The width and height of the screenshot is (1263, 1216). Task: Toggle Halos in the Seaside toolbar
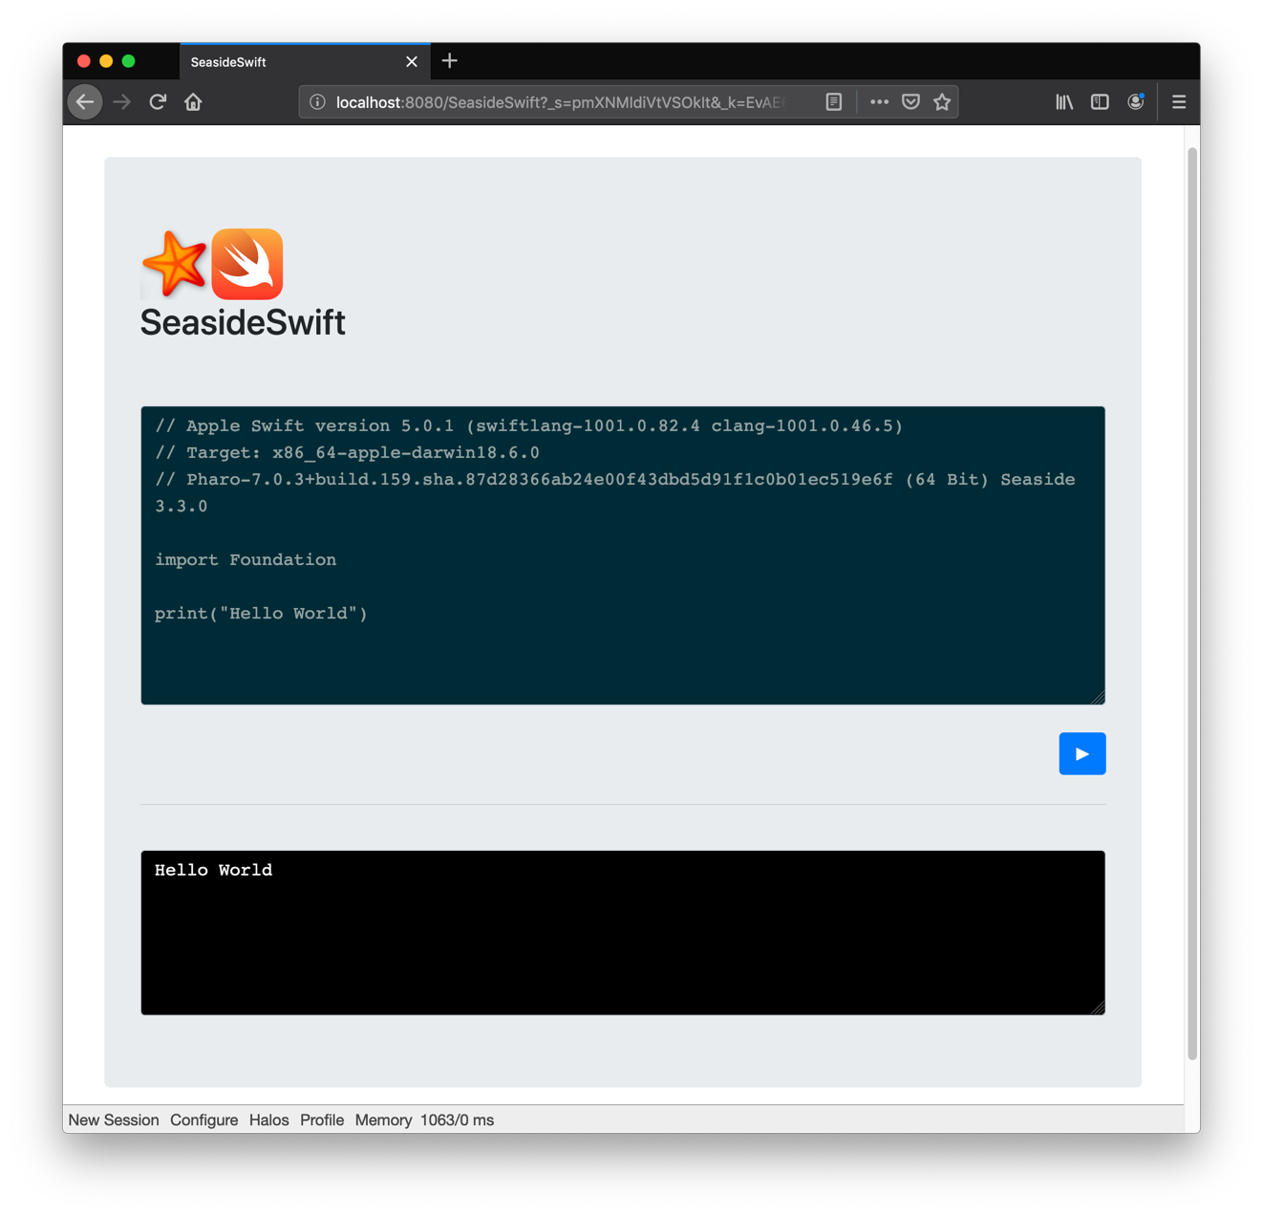(x=268, y=1119)
